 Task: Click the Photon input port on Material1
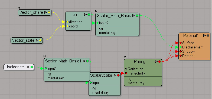pyautogui.click(x=181, y=56)
